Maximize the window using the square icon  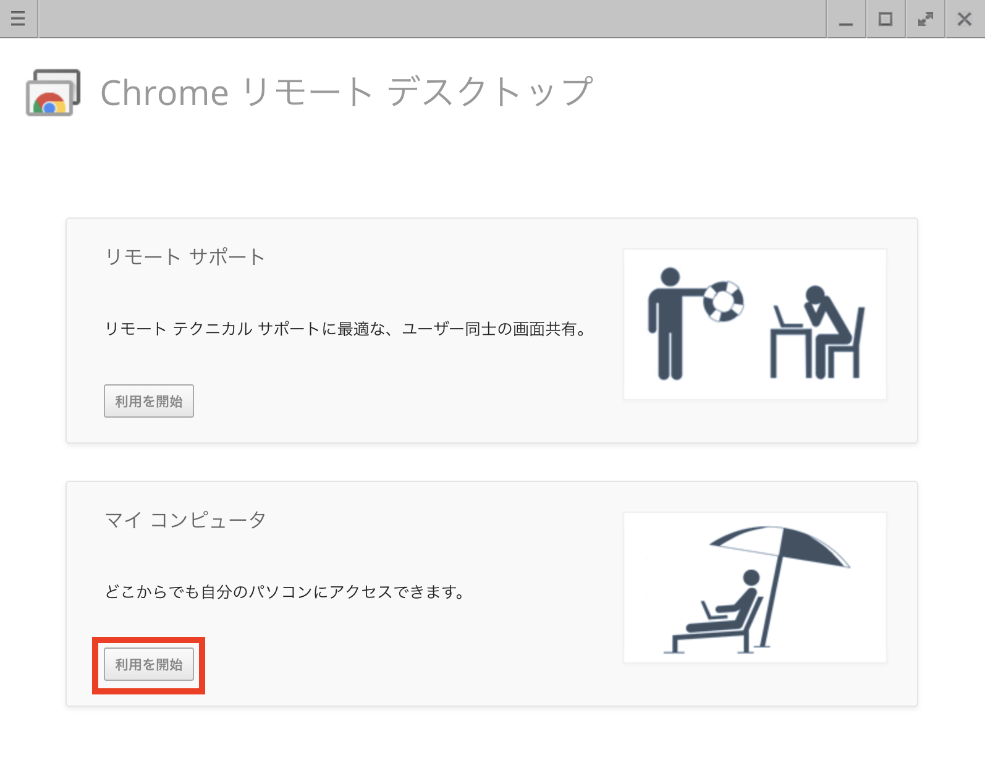point(886,19)
